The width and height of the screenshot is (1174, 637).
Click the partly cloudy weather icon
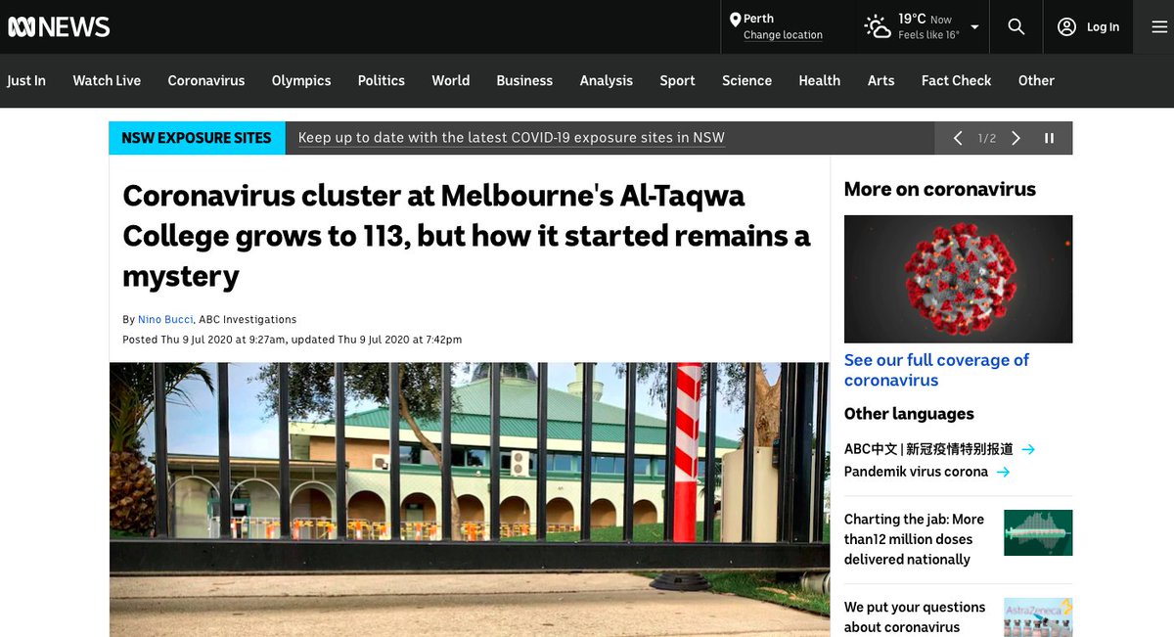878,26
